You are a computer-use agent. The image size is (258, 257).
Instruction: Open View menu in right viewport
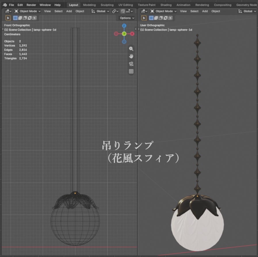[183, 11]
